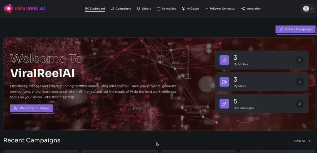This screenshot has height=153, width=317.
Task: Click the ViralReelAI banner title
Action: pos(42,73)
